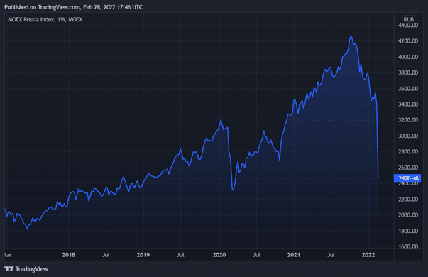Click the Jul label between 2018 and 2019
The width and height of the screenshot is (428, 277).
(x=106, y=255)
